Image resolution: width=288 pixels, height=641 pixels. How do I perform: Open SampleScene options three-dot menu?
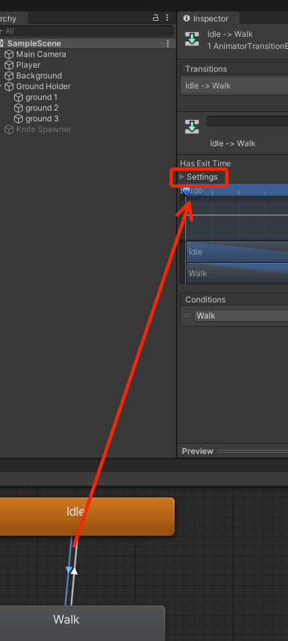click(168, 44)
